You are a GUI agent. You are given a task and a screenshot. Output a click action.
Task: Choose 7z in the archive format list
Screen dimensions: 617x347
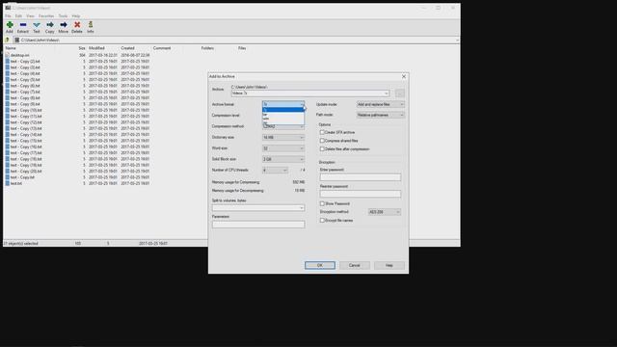pyautogui.click(x=283, y=110)
